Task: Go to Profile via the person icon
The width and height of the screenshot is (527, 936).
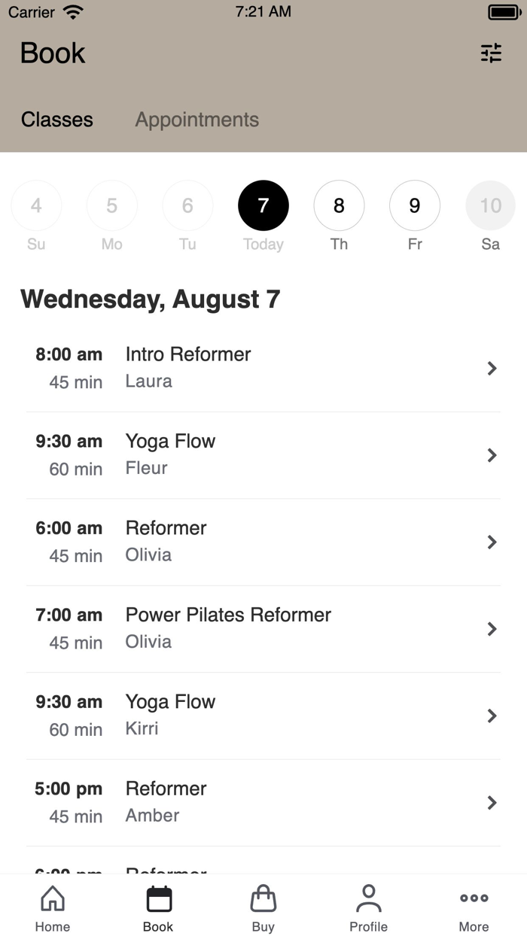Action: pyautogui.click(x=368, y=898)
